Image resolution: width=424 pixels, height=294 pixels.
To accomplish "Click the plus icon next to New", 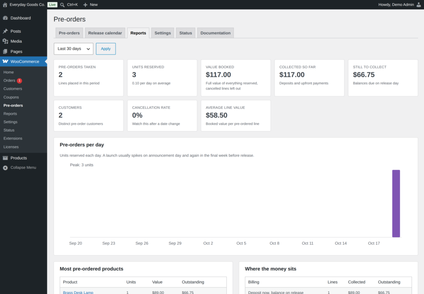I will (x=85, y=5).
